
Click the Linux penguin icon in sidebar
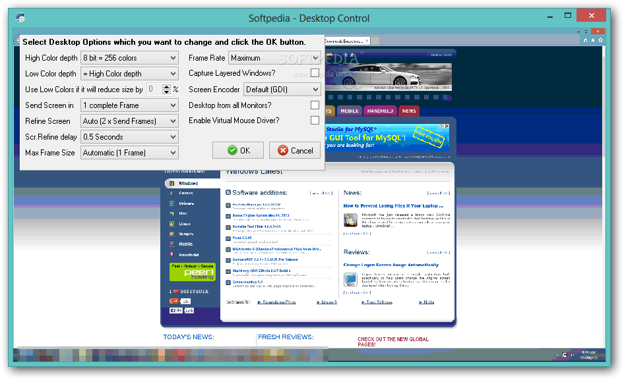172,224
